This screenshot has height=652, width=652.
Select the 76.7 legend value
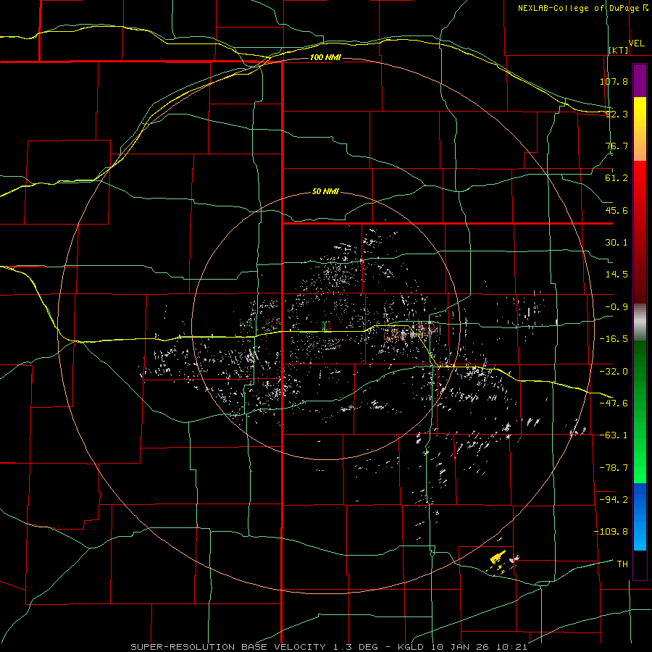[x=617, y=146]
